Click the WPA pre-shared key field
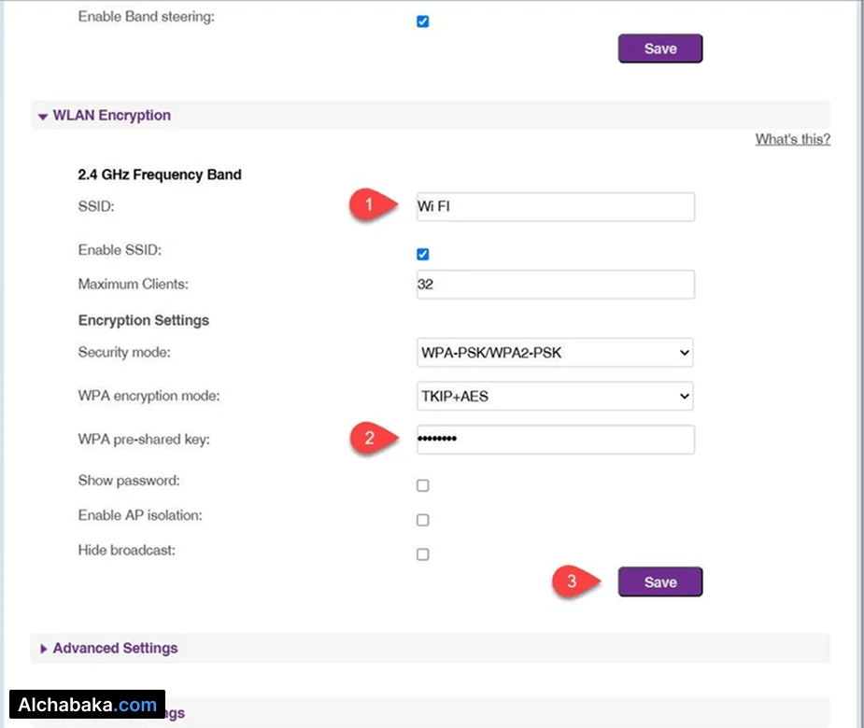The height and width of the screenshot is (728, 864). pos(555,439)
